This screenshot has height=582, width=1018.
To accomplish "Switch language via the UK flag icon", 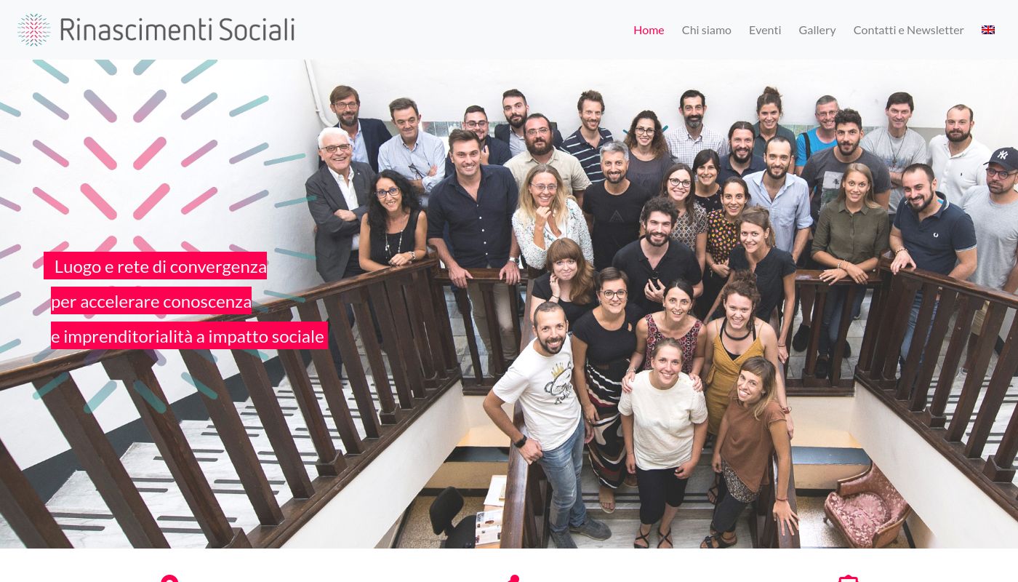I will coord(988,30).
